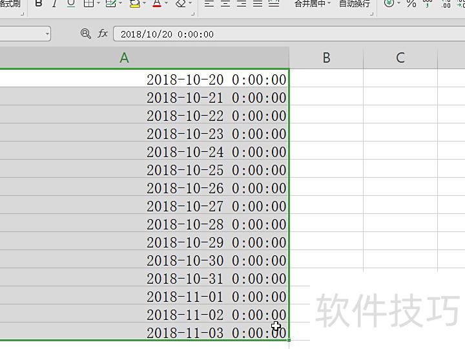Open cell style dropdown arrow

[120, 3]
